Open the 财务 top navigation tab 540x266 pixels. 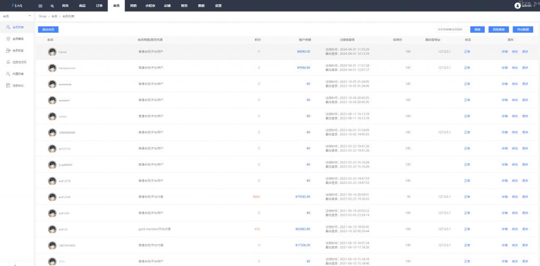[184, 6]
